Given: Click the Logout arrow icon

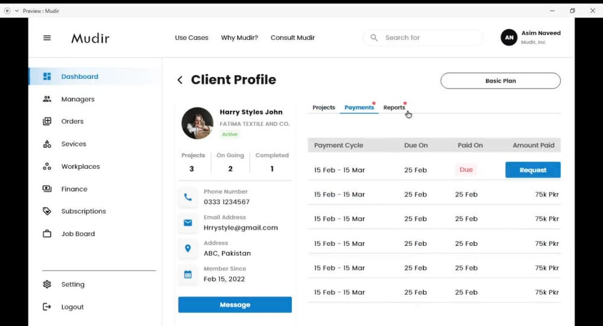Looking at the screenshot, I should 47,306.
